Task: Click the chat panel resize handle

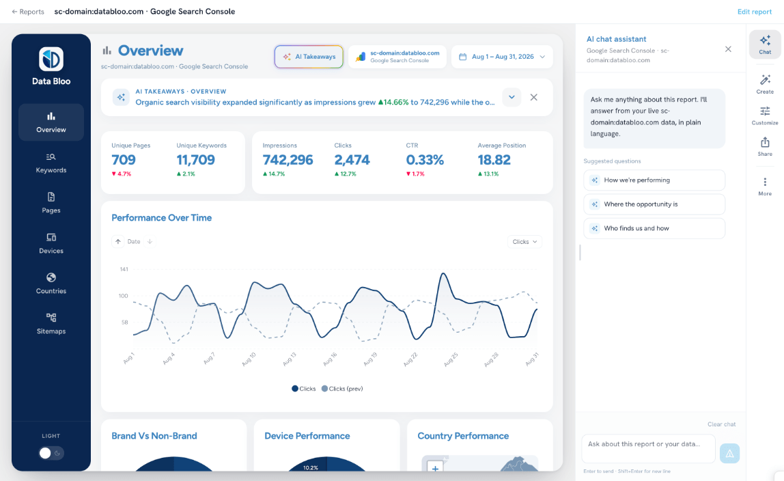Action: (580, 253)
